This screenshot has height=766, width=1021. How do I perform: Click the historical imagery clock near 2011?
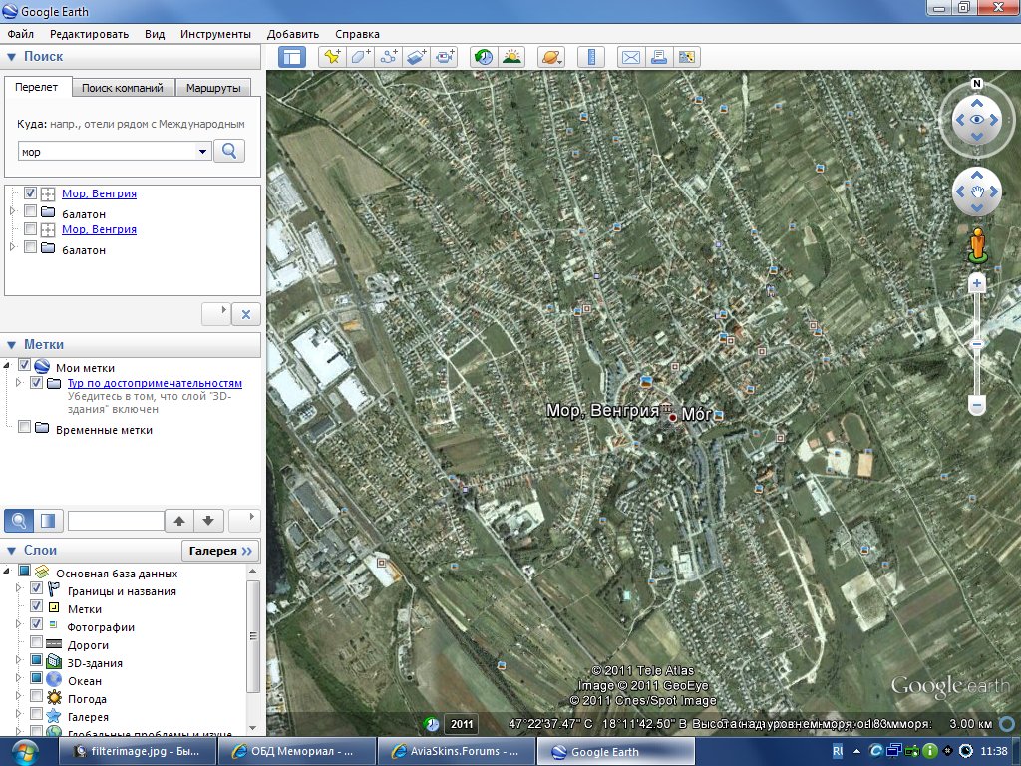431,724
